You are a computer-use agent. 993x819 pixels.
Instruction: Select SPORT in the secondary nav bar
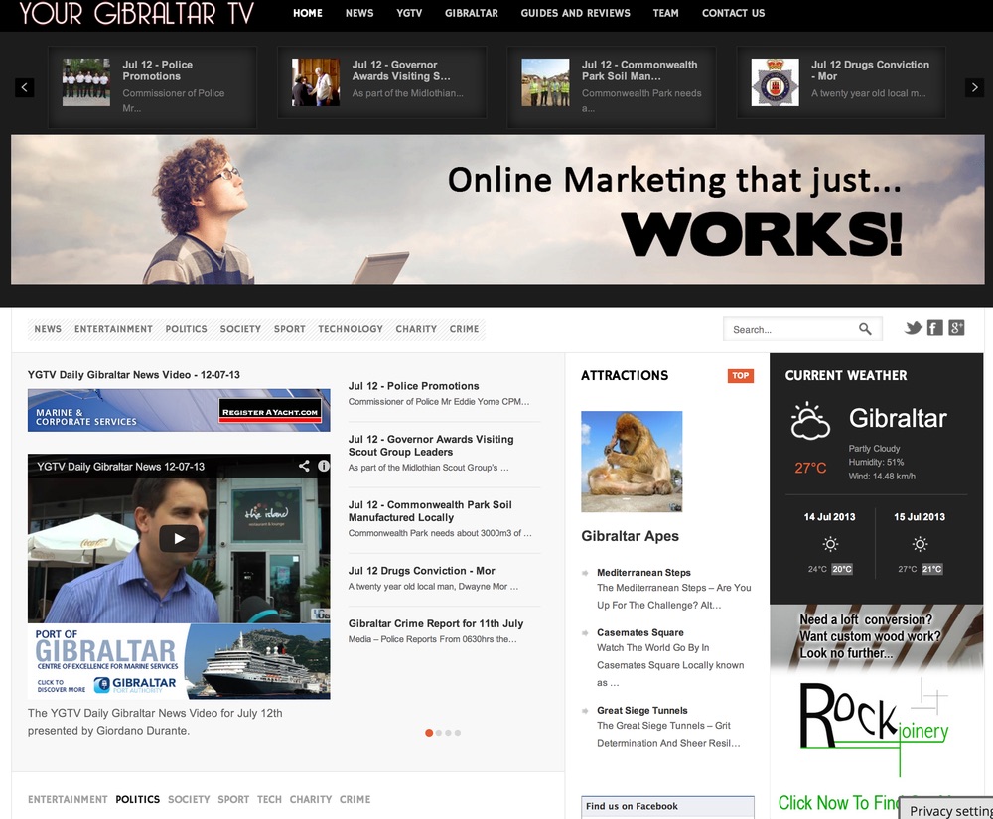pyautogui.click(x=289, y=329)
